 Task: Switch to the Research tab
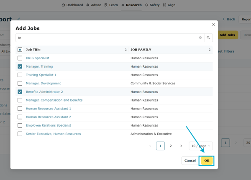tap(131, 5)
